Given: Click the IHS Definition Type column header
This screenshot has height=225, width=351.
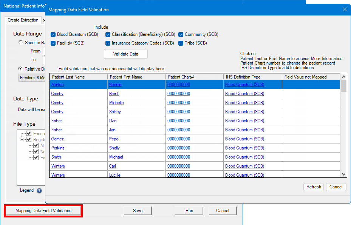Looking at the screenshot, I should (252, 77).
